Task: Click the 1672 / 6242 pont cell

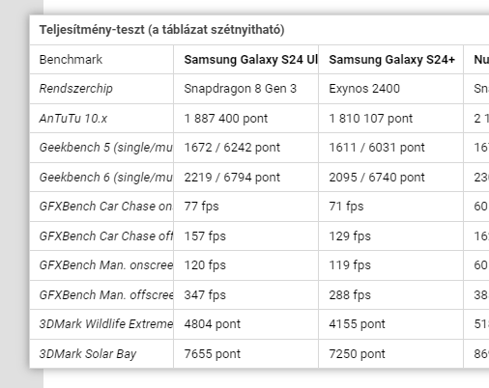Action: tap(232, 148)
